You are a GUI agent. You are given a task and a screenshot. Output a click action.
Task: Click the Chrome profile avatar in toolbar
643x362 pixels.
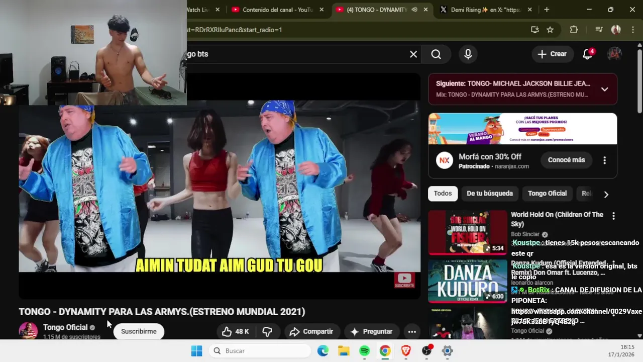(x=616, y=30)
